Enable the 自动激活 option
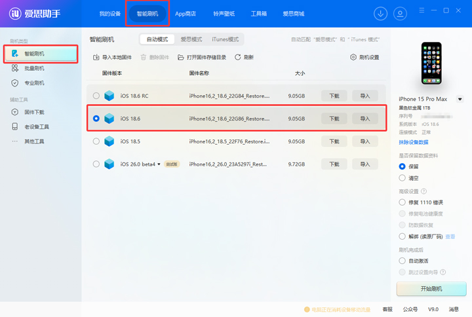 click(x=403, y=261)
